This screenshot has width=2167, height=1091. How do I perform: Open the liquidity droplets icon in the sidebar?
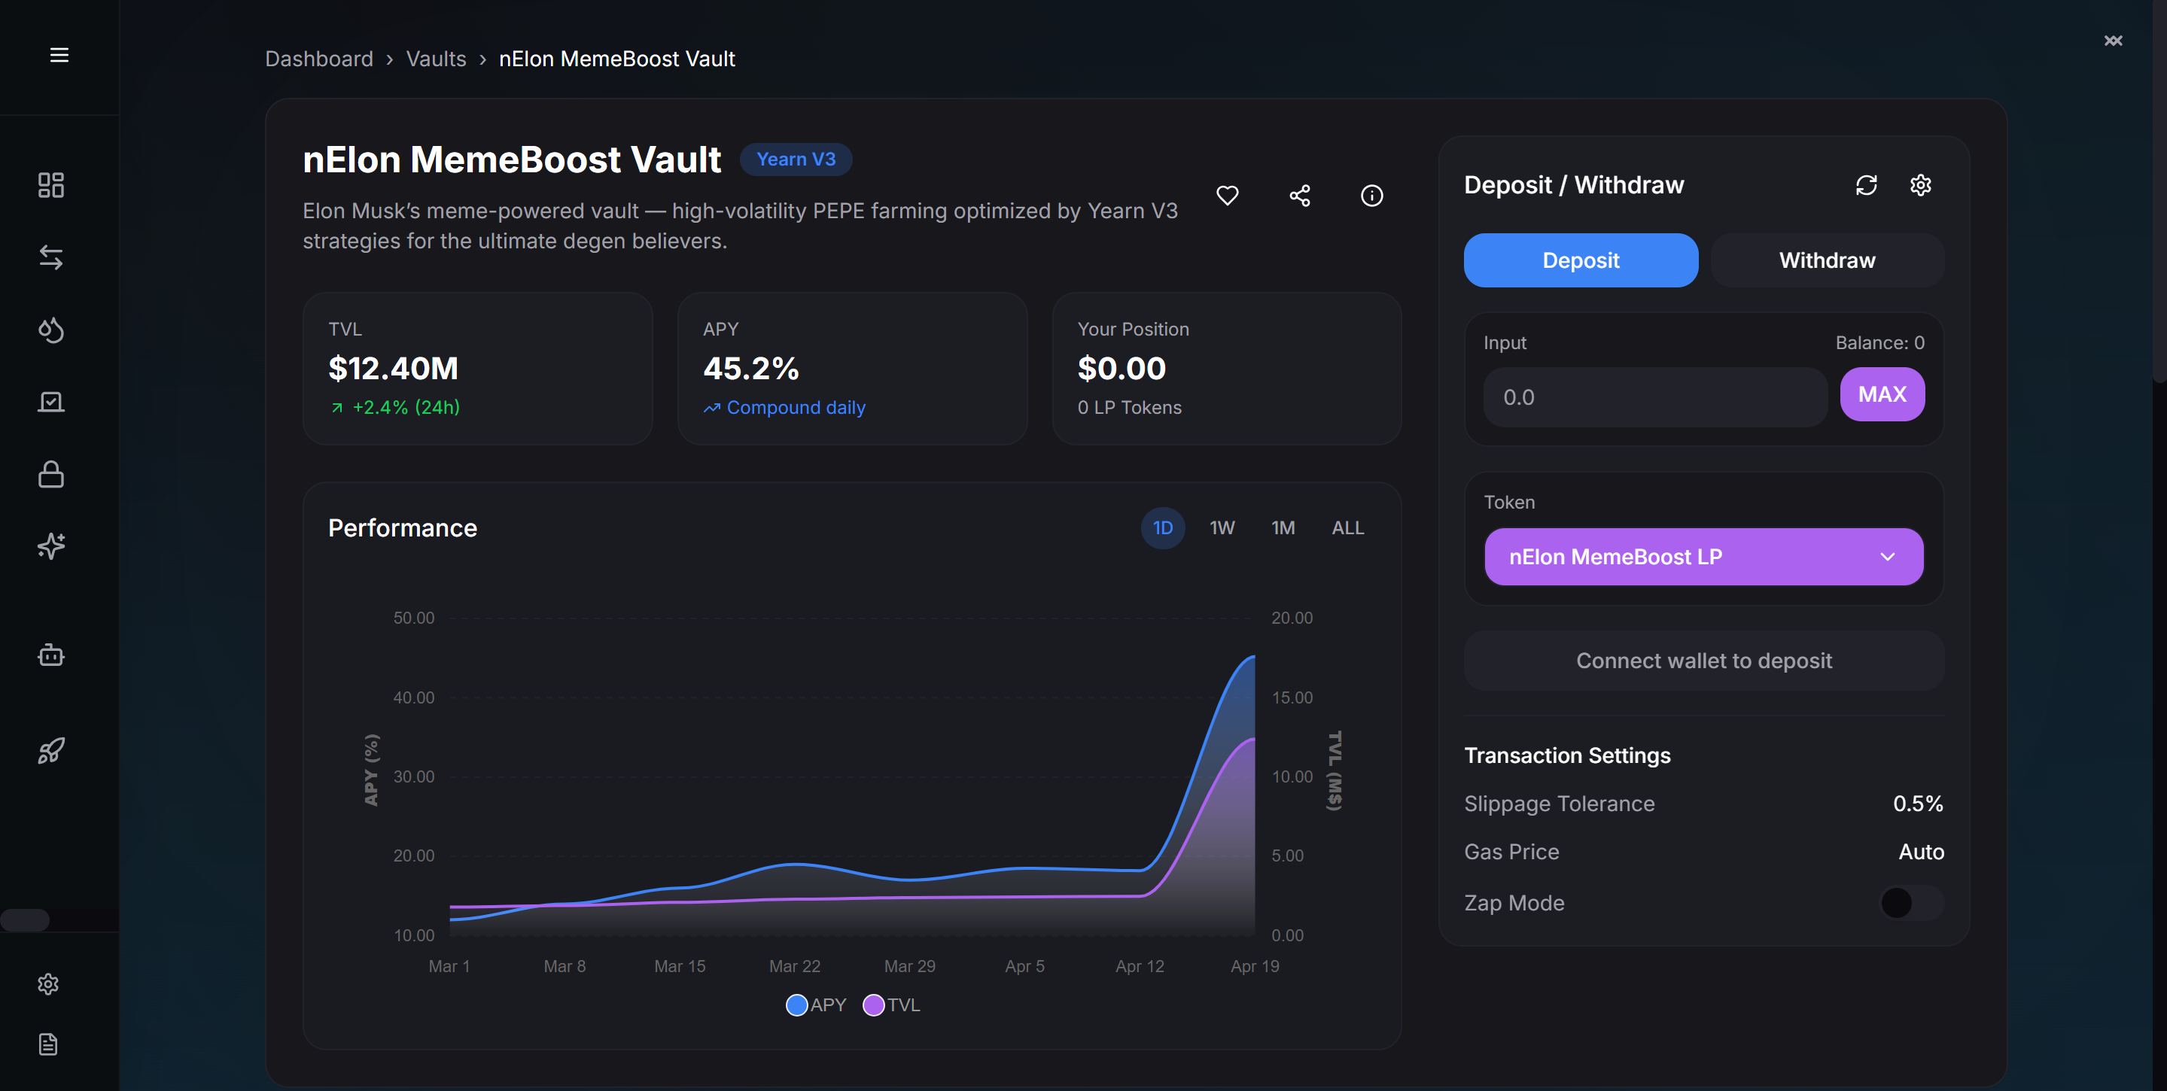click(50, 330)
